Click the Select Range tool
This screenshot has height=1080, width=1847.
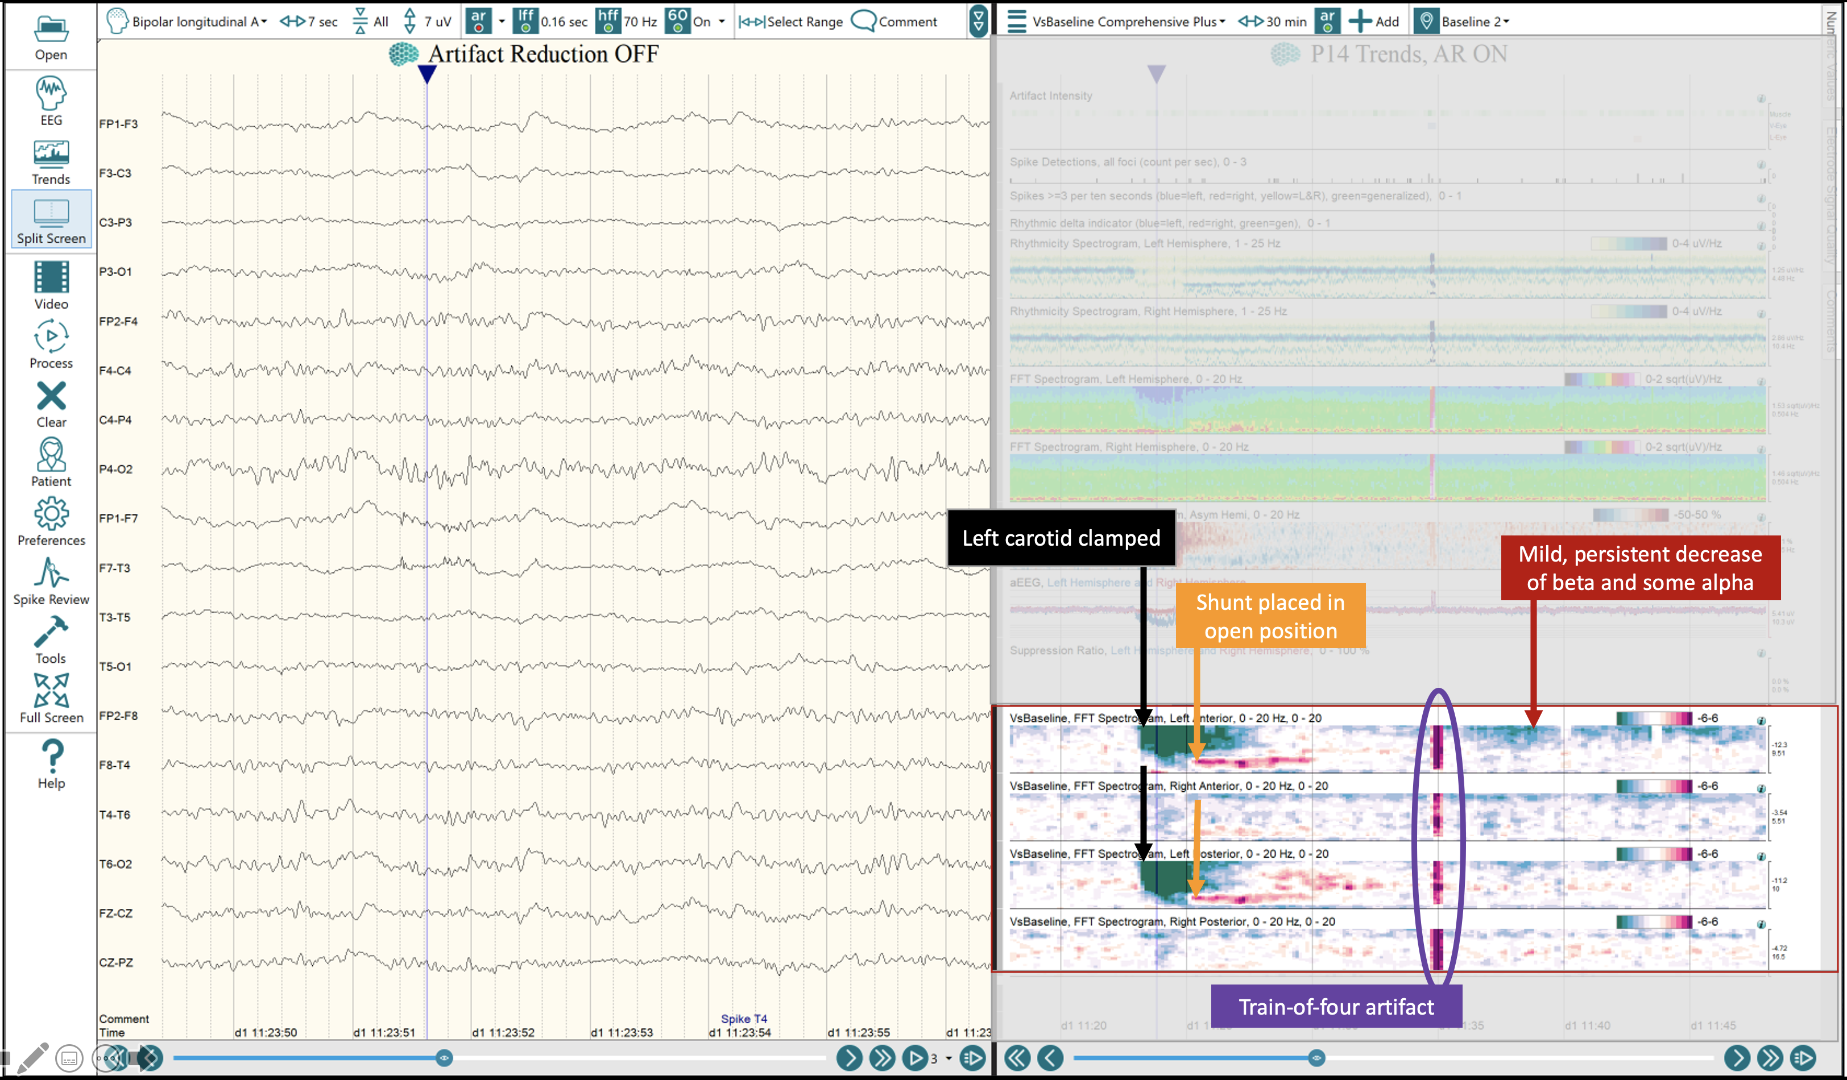tap(791, 21)
